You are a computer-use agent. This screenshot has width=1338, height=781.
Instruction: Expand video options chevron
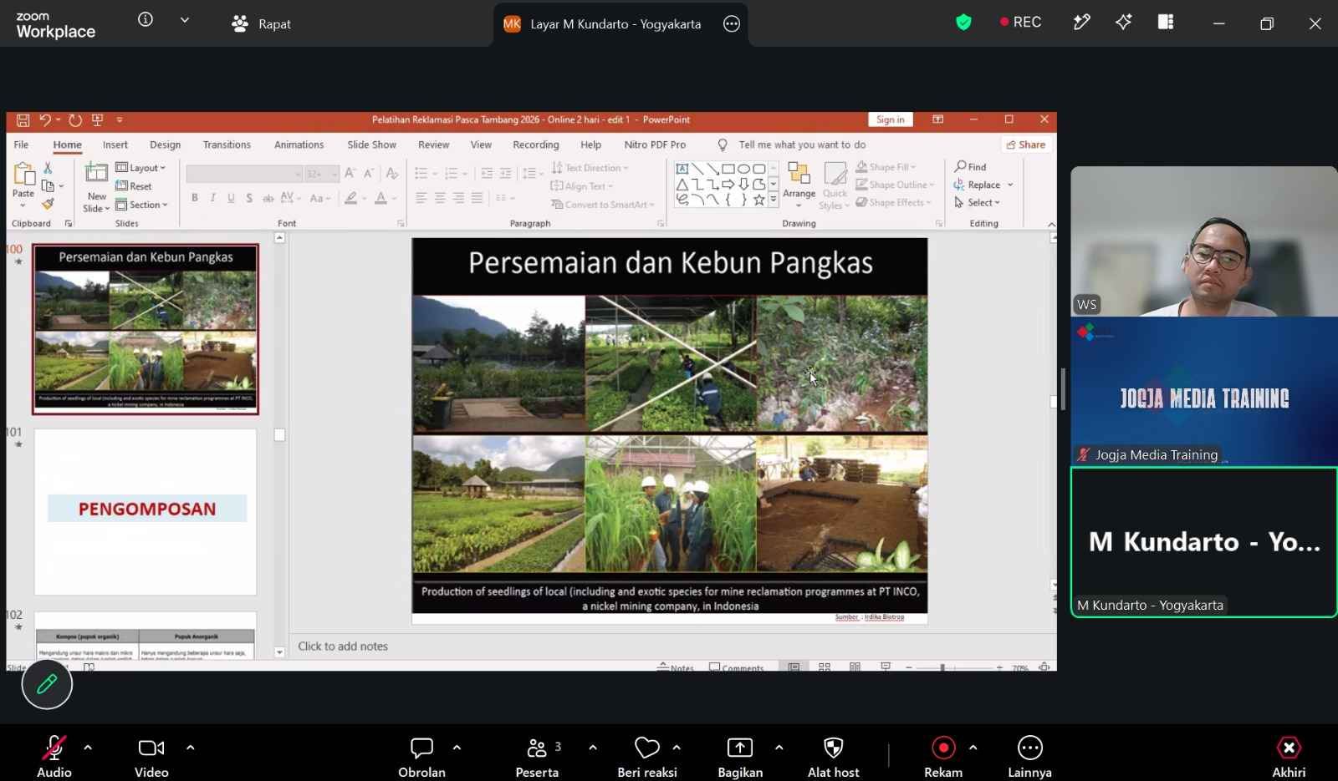pyautogui.click(x=191, y=748)
